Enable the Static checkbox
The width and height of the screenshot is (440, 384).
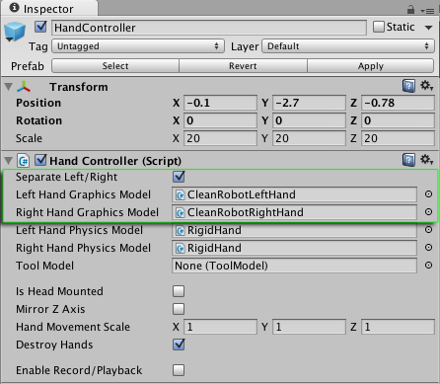click(x=379, y=27)
